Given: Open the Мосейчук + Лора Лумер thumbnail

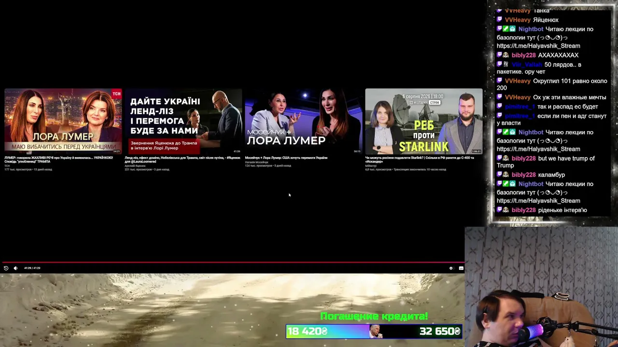Looking at the screenshot, I should coord(303,121).
